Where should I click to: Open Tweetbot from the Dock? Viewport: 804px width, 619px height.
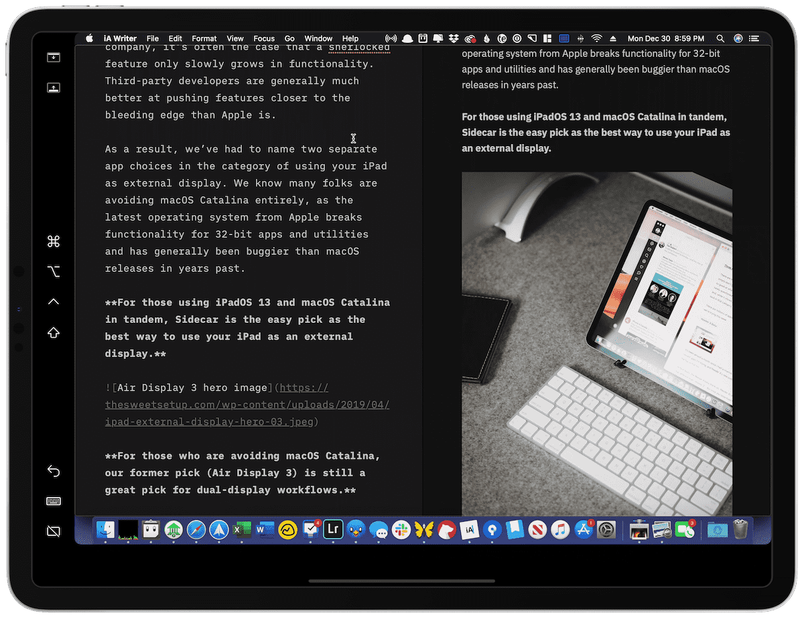pos(356,530)
